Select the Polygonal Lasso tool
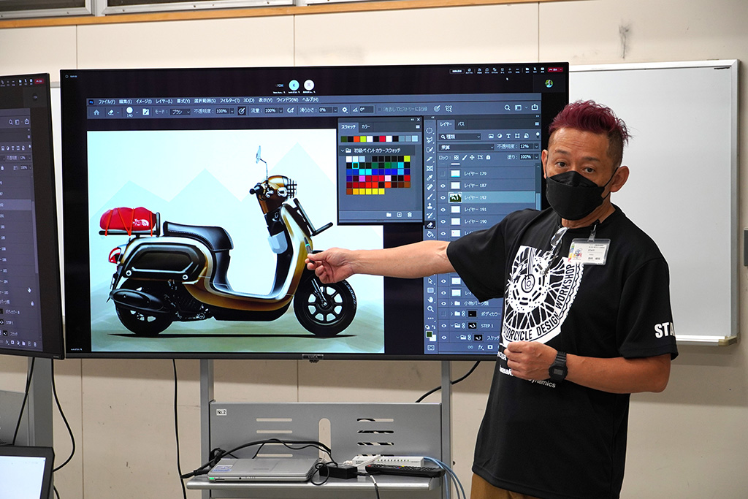The width and height of the screenshot is (748, 499). [430, 140]
